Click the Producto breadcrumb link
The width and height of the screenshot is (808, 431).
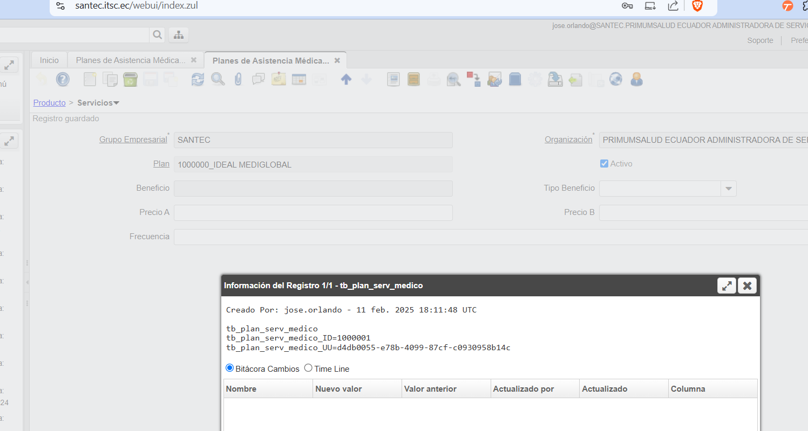(x=49, y=103)
